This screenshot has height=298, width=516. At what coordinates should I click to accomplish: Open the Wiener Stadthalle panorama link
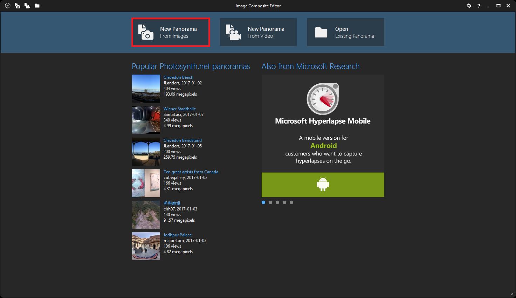pyautogui.click(x=180, y=109)
